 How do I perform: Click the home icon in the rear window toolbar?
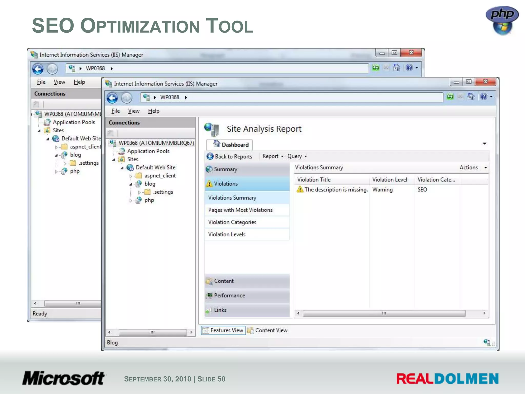(x=397, y=67)
